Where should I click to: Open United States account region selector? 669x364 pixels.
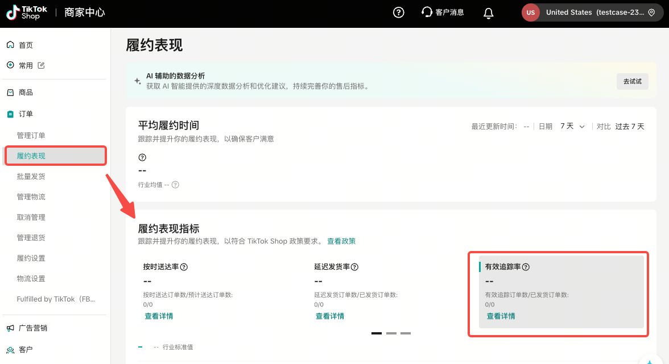(592, 12)
